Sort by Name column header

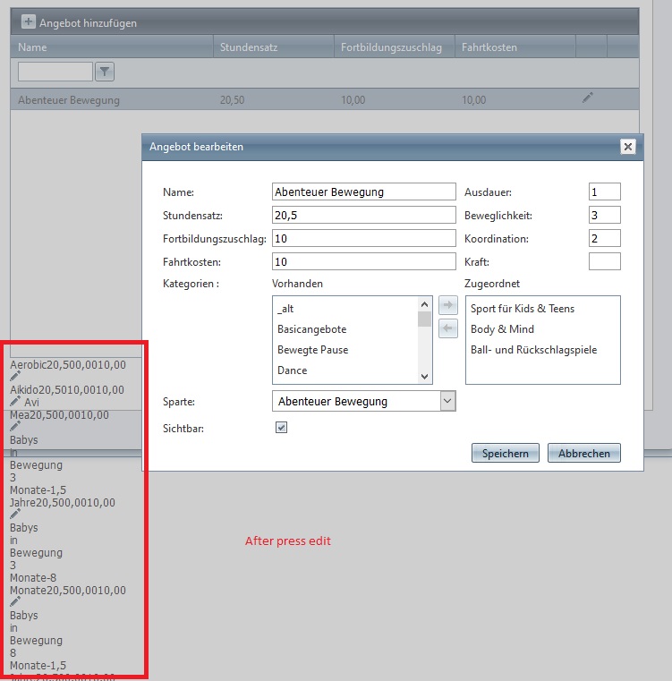pyautogui.click(x=32, y=47)
